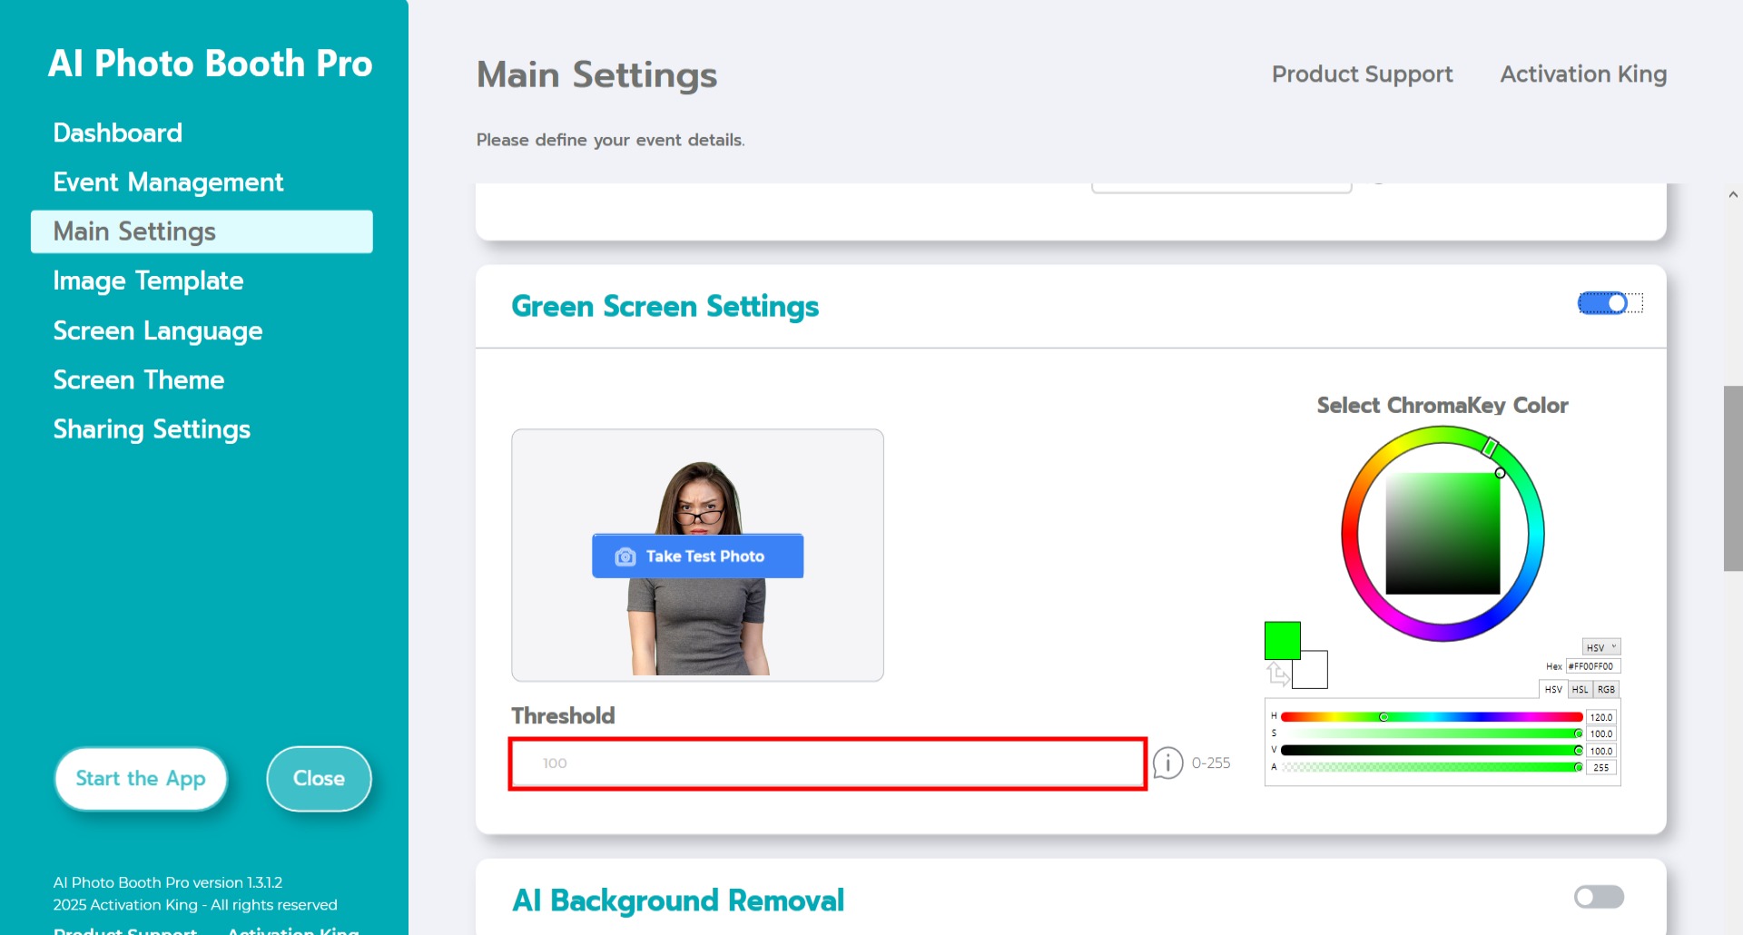Switch to the RGB tab
The image size is (1743, 935).
click(x=1606, y=690)
